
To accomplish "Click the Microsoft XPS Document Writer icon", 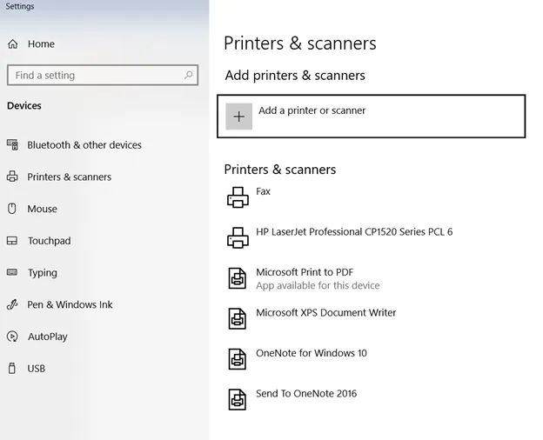I will point(238,318).
